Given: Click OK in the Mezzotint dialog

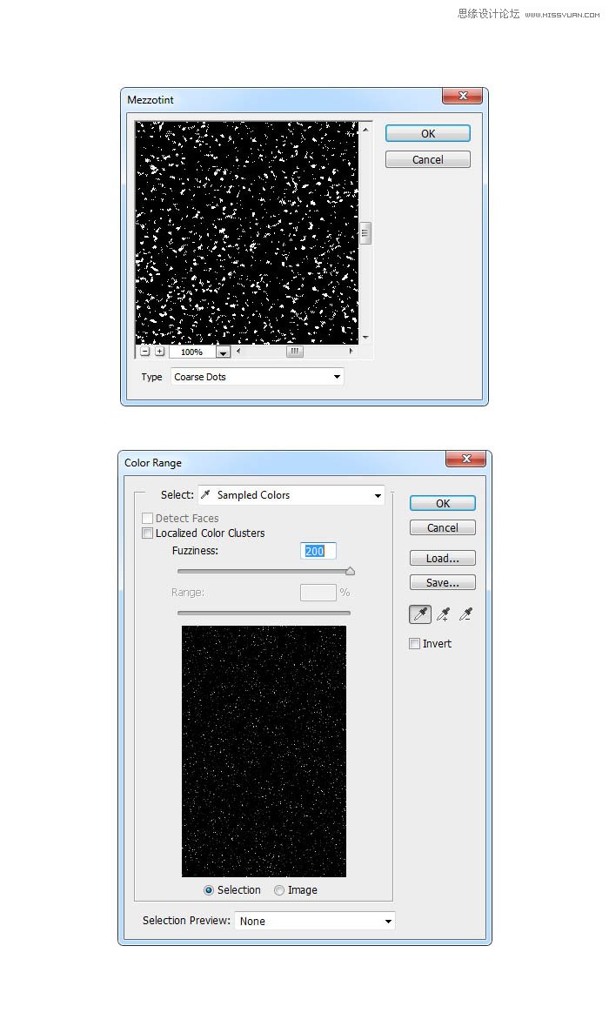Looking at the screenshot, I should [x=427, y=134].
